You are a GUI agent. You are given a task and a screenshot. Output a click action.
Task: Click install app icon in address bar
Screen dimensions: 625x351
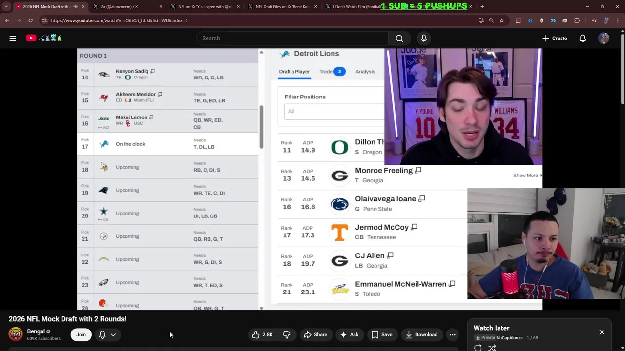pyautogui.click(x=481, y=20)
